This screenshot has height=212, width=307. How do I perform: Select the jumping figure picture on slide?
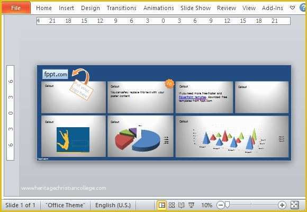(73, 139)
